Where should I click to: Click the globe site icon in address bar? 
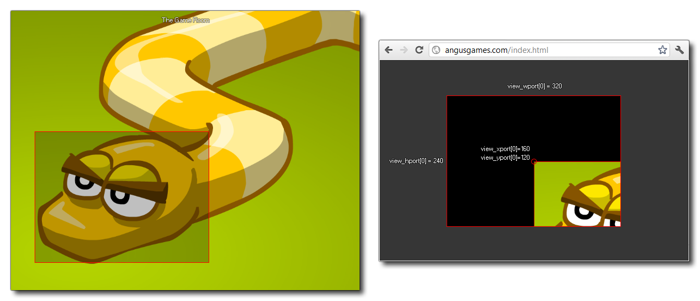[x=436, y=50]
